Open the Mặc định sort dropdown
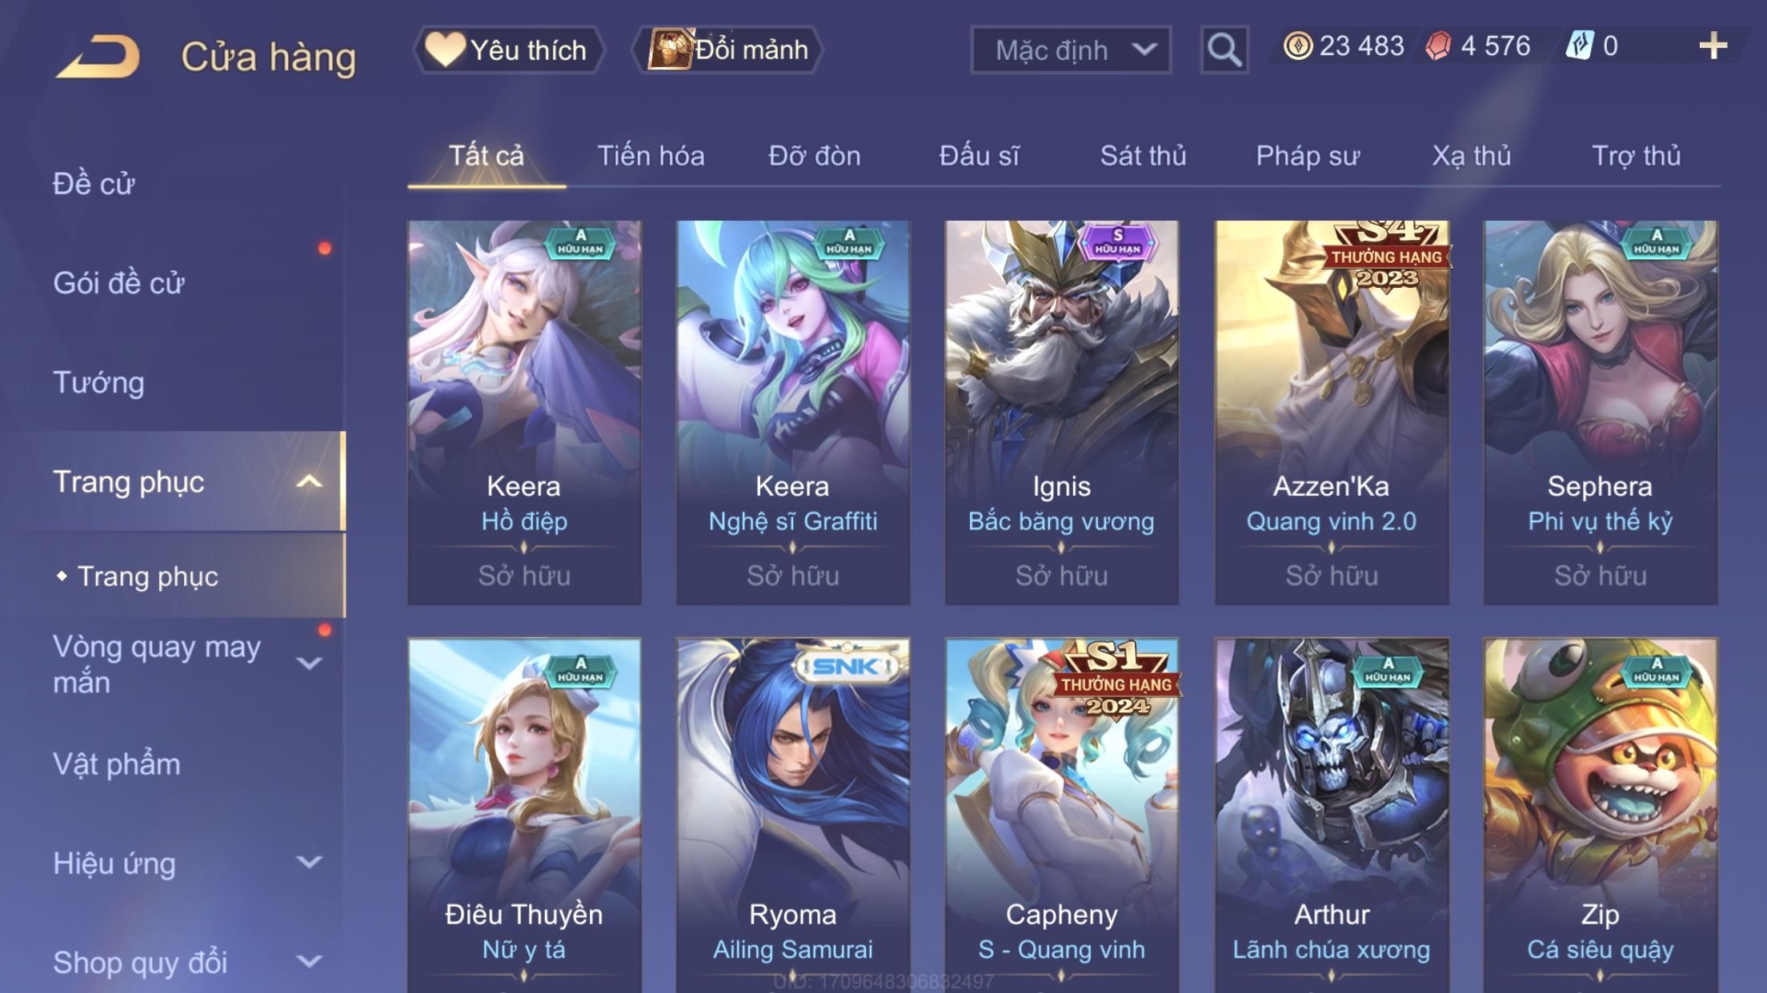 [1071, 50]
